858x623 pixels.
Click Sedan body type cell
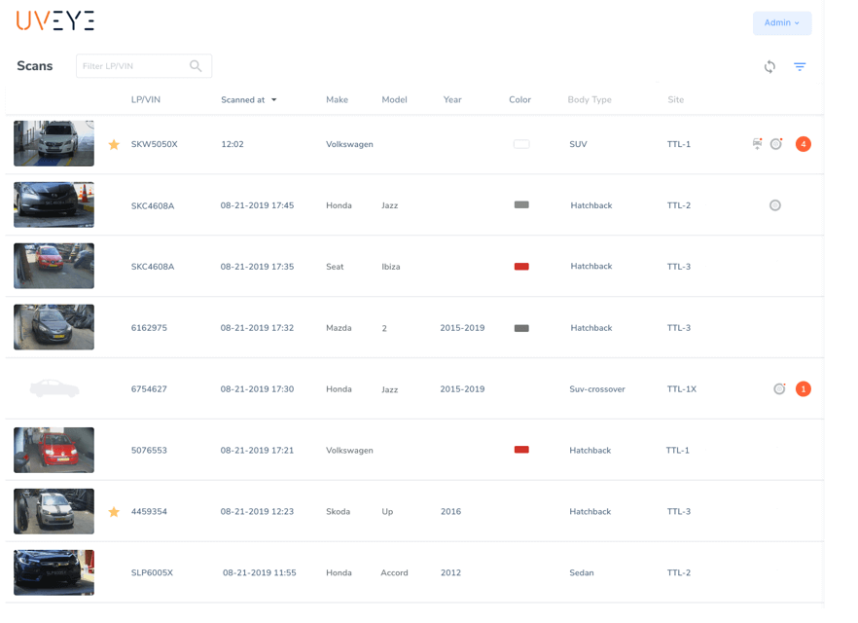pyautogui.click(x=582, y=573)
